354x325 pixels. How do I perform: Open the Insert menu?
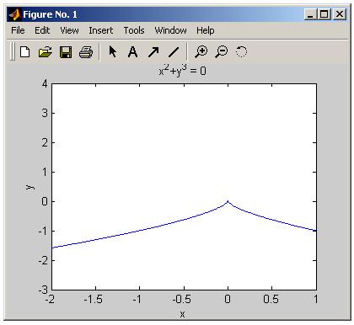coord(101,30)
